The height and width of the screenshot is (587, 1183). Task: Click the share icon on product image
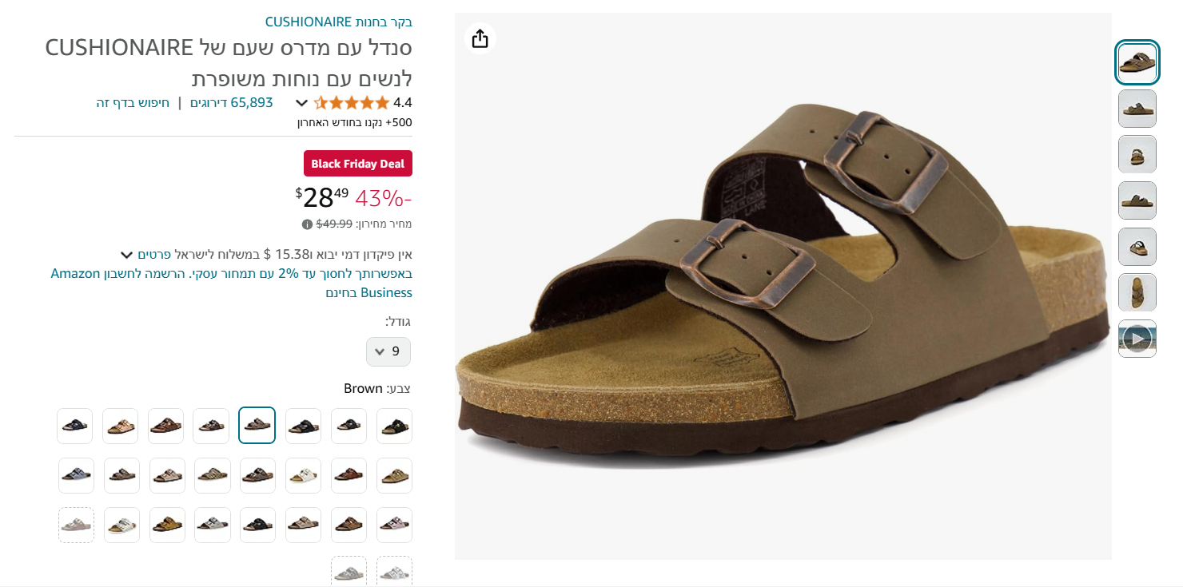[x=480, y=38]
